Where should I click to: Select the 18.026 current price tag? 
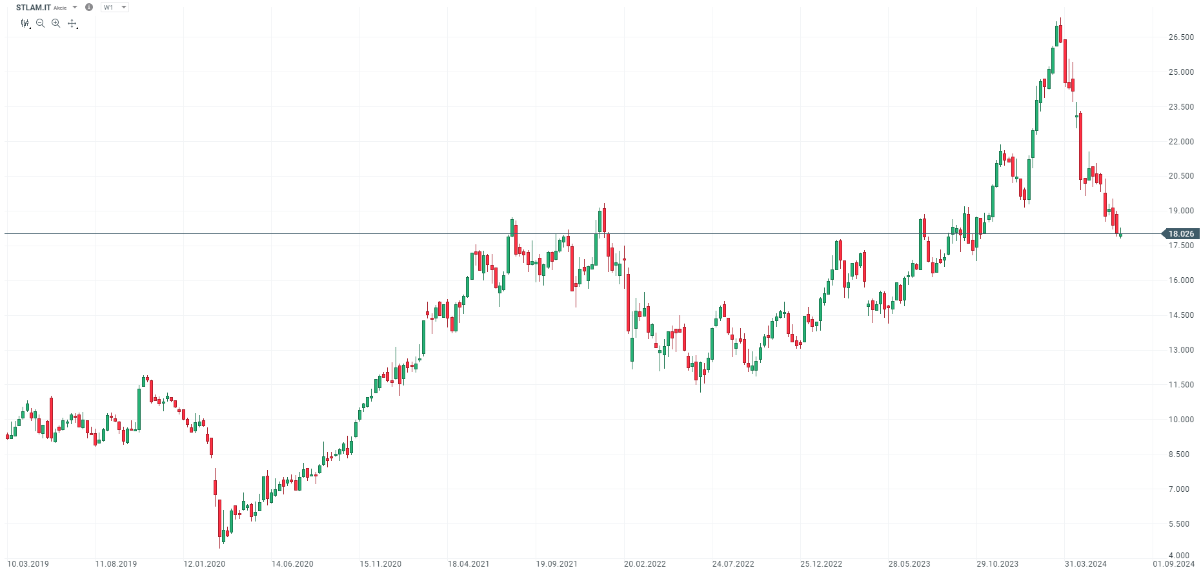[x=1180, y=234]
